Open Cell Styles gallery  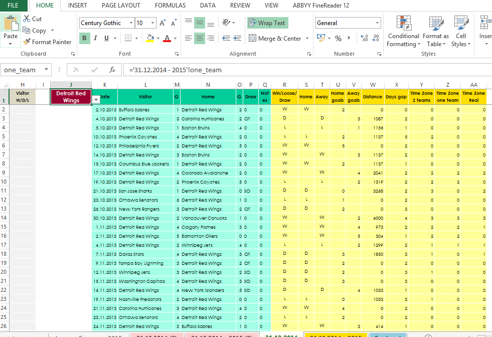(x=461, y=32)
